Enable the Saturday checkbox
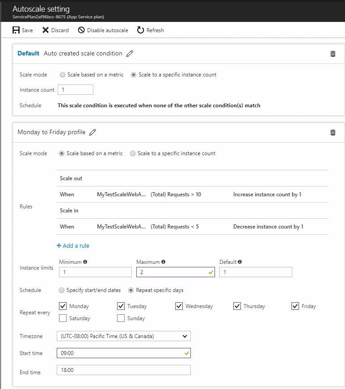This screenshot has height=389, width=345. pos(62,318)
